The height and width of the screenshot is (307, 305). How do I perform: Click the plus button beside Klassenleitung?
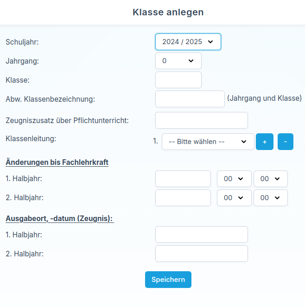tap(265, 142)
